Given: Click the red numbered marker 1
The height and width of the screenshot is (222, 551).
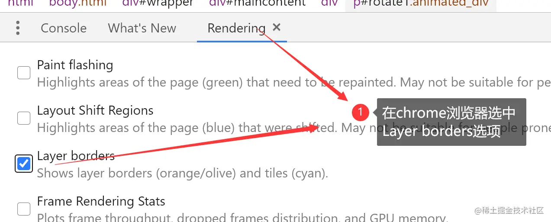Looking at the screenshot, I should click(x=360, y=113).
